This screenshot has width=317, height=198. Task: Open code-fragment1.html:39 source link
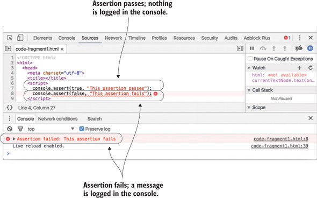coord(279,146)
